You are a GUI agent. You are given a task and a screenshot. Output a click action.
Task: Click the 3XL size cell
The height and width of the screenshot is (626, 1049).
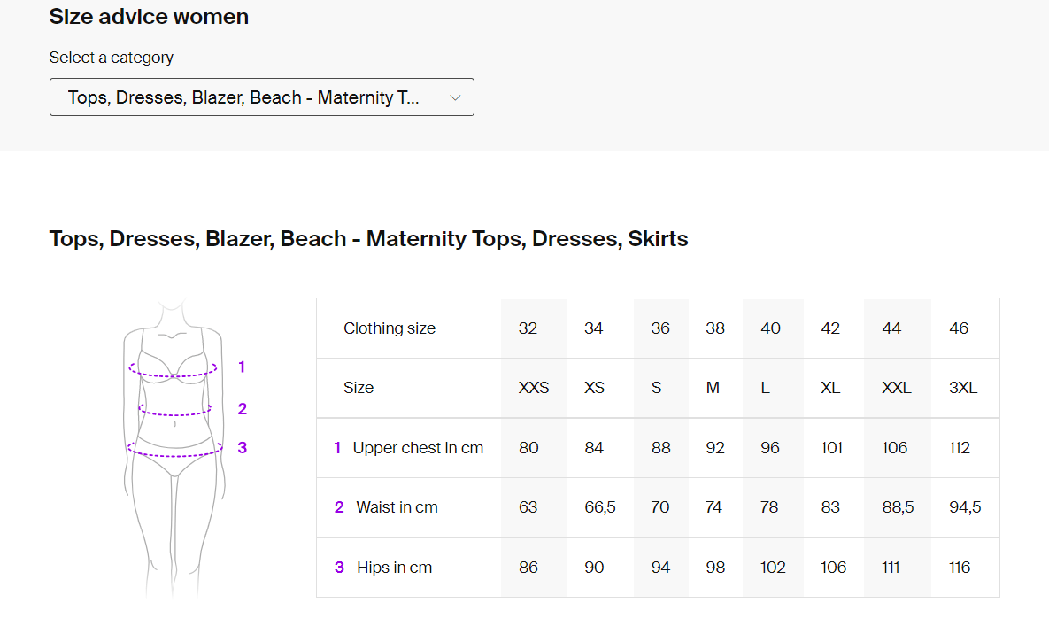963,388
